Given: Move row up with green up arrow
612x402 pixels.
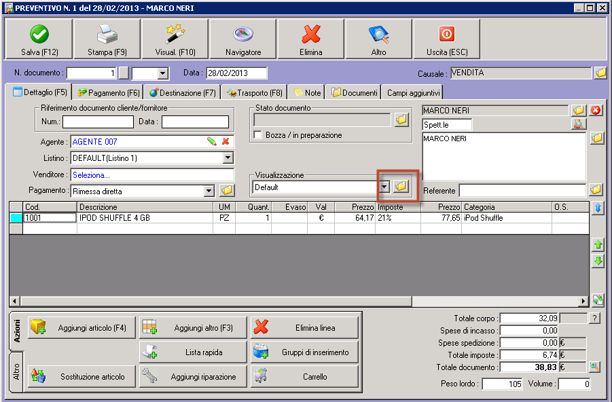Looking at the screenshot, I should tap(598, 244).
